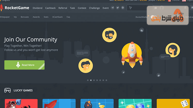The image size is (193, 108).
Task: Open the teal gems game thumbnail
Action: point(135,103)
